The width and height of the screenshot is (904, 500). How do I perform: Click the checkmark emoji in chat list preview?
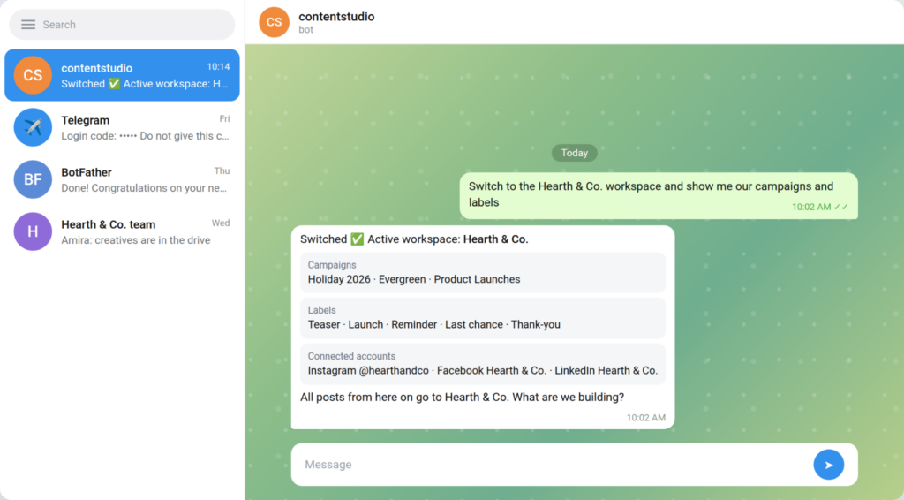(x=114, y=84)
